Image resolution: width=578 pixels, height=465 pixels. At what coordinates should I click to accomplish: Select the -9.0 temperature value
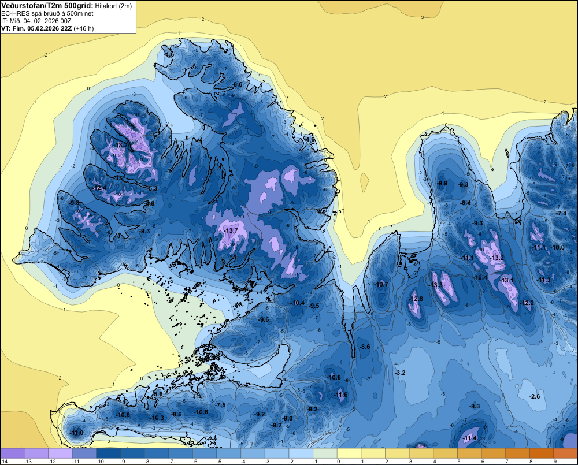pyautogui.click(x=287, y=418)
